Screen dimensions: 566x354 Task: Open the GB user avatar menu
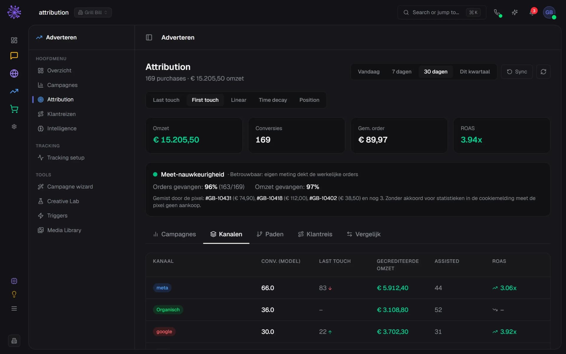(x=549, y=12)
